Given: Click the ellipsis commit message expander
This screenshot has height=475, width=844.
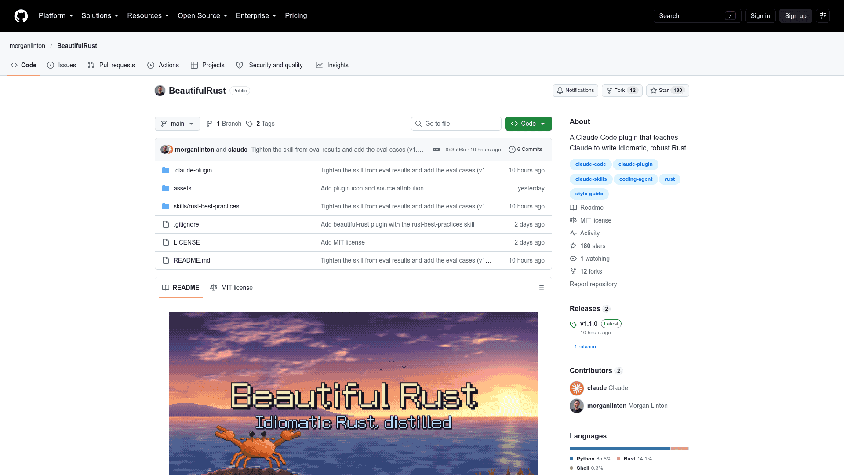Looking at the screenshot, I should (x=436, y=150).
